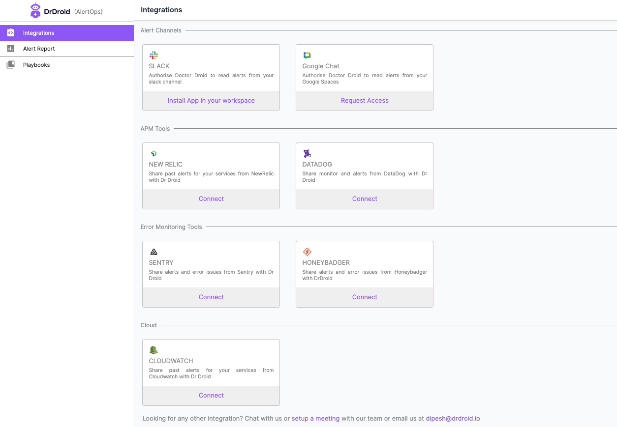
Task: Click the Alert Report bar chart icon
Action: [11, 49]
